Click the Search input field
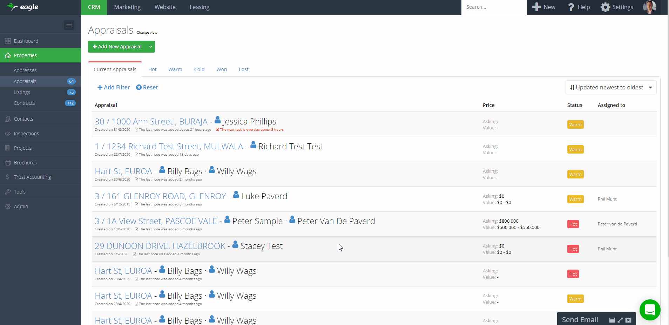The image size is (669, 325). [494, 7]
